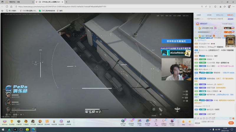Open the Windows Start menu

[x=3, y=129]
